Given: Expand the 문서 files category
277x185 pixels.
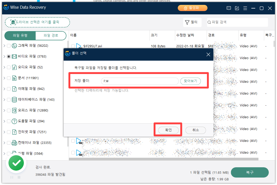Looking at the screenshot, I should pyautogui.click(x=4, y=78).
